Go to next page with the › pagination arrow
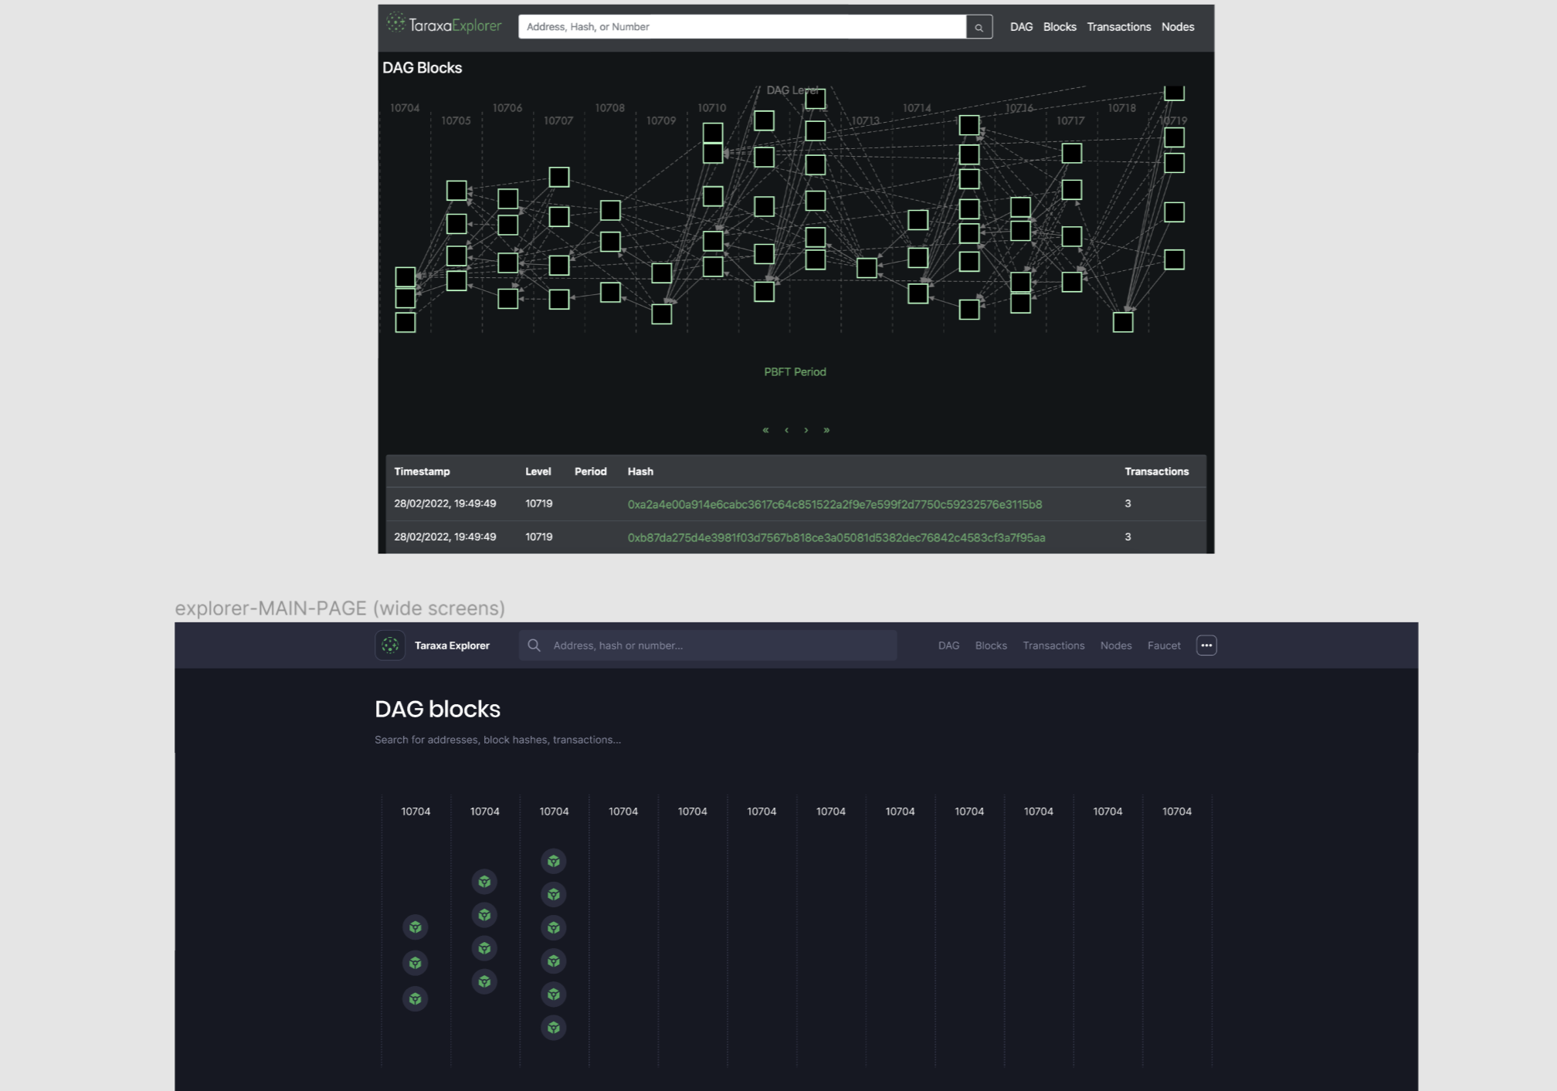Screen dimensions: 1557x1091 tap(806, 430)
